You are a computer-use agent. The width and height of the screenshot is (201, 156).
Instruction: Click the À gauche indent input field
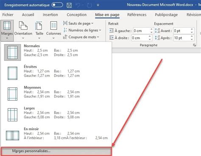pyautogui.click(x=141, y=31)
